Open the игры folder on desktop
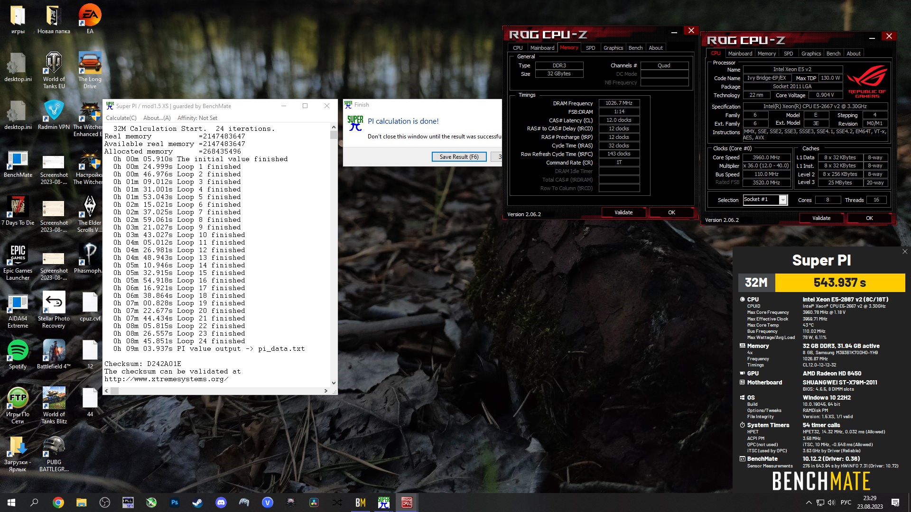Image resolution: width=911 pixels, height=512 pixels. click(x=18, y=19)
